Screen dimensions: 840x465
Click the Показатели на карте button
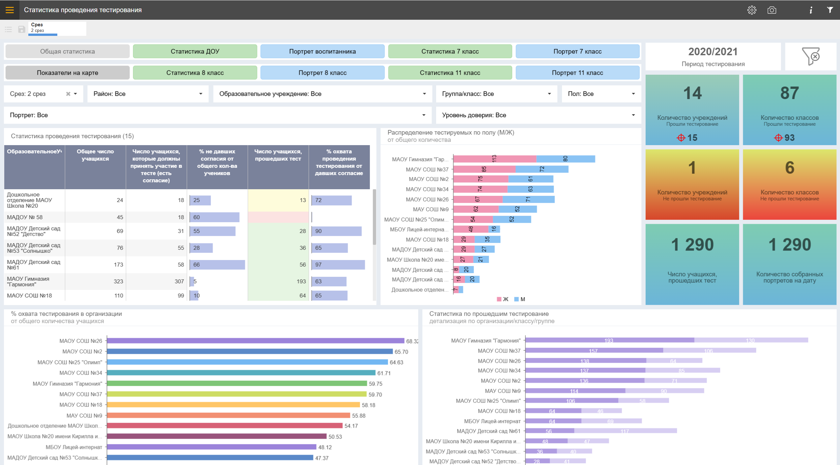click(x=67, y=73)
